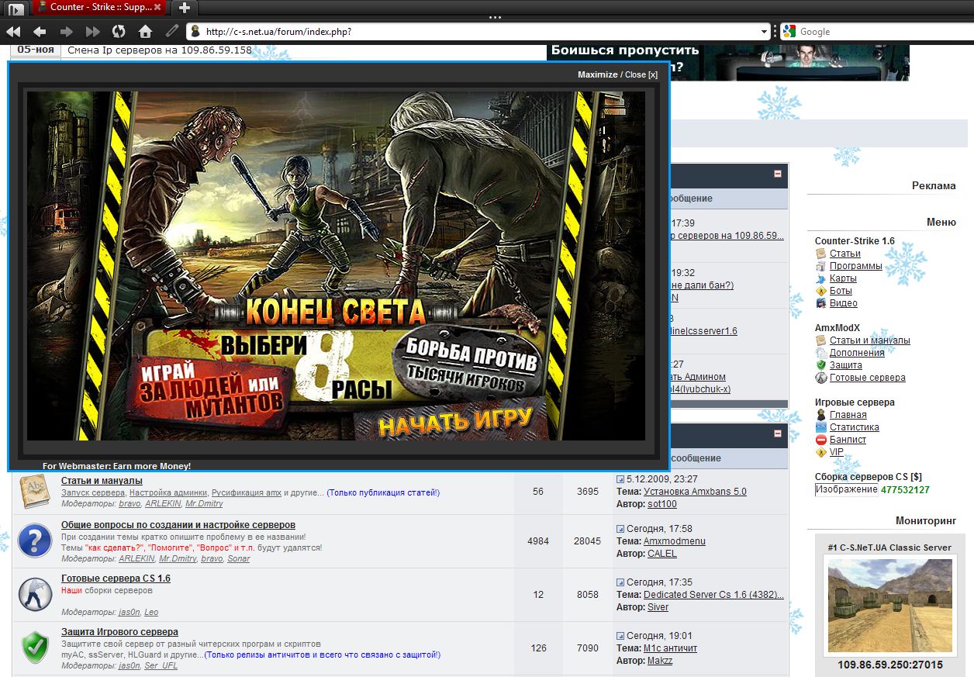The width and height of the screenshot is (974, 677).
Task: Open the Дополнения menu link
Action: (857, 353)
